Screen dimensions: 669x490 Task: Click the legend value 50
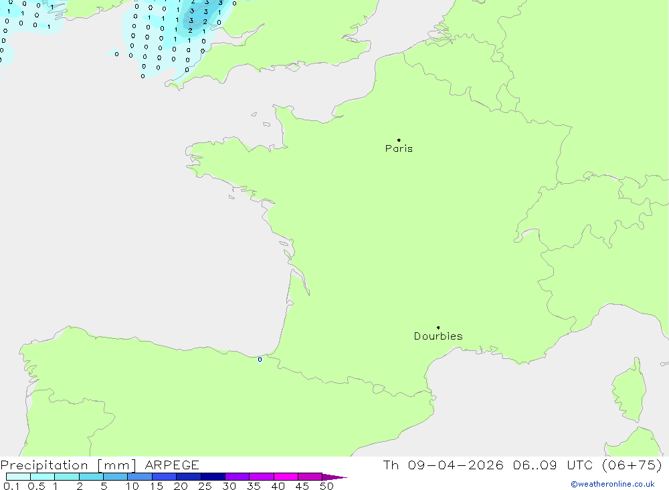[326, 486]
